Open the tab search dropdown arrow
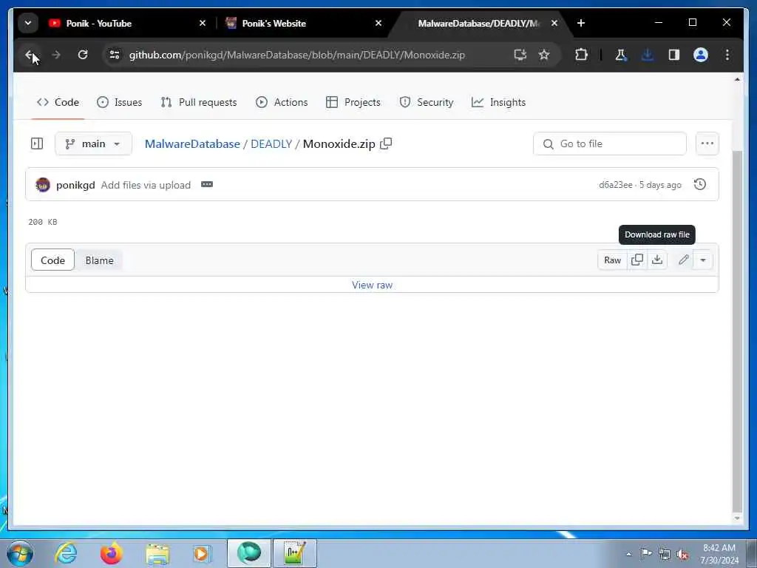757x568 pixels. click(x=28, y=23)
